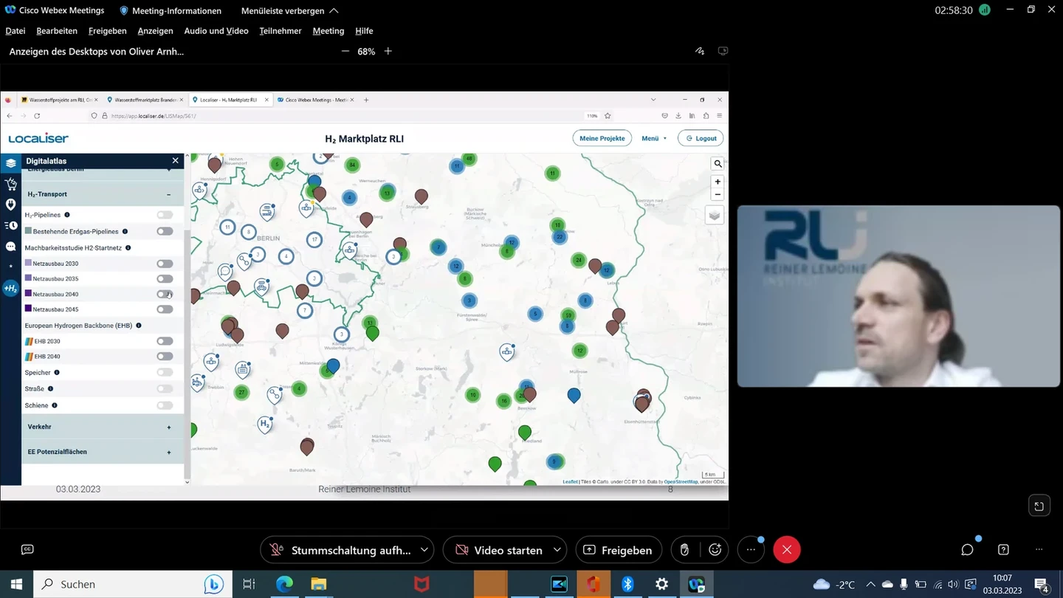Expand the Verkehr section
This screenshot has height=598, width=1063.
[x=169, y=427]
